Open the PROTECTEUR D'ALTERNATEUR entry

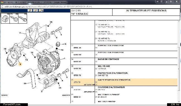112,73
